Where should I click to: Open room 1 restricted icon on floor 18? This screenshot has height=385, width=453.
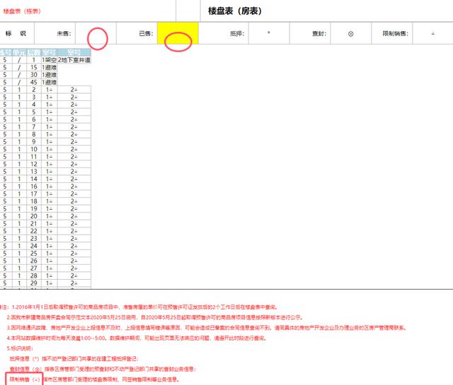coord(51,201)
